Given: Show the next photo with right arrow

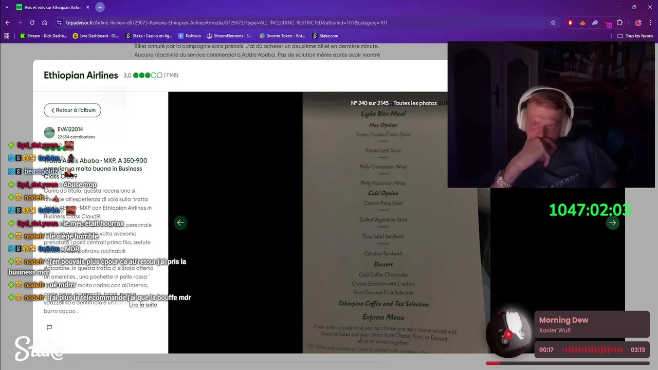Looking at the screenshot, I should click(x=612, y=223).
